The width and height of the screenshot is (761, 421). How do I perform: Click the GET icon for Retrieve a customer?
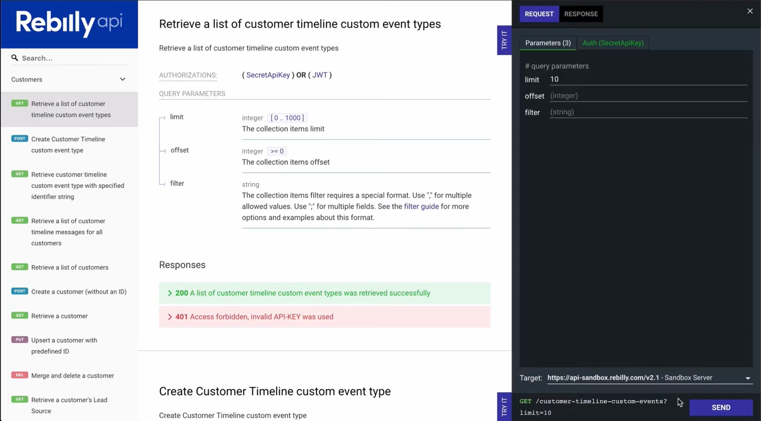[19, 315]
